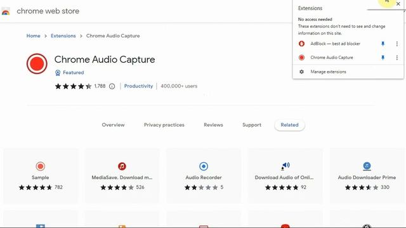Click the star rating of Chrome Audio Capture
This screenshot has height=228, width=406.
pyautogui.click(x=74, y=86)
